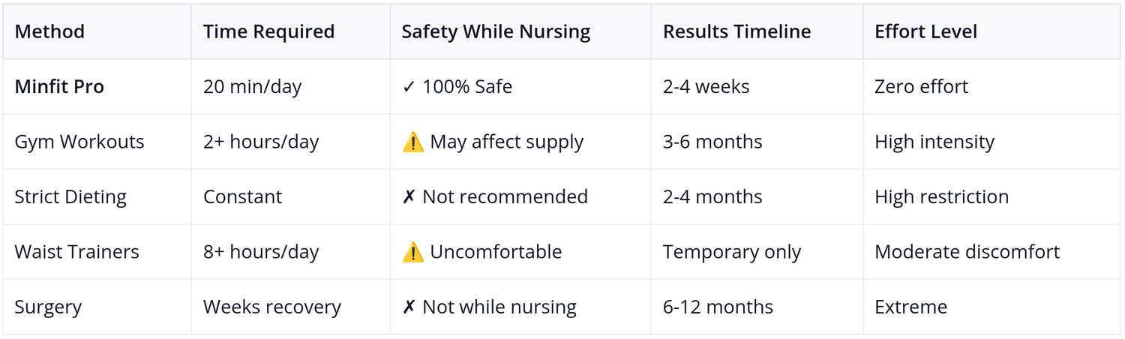Screen dimensions: 1125x339
Task: Click the Strict Dieting method cell
Action: coord(97,197)
